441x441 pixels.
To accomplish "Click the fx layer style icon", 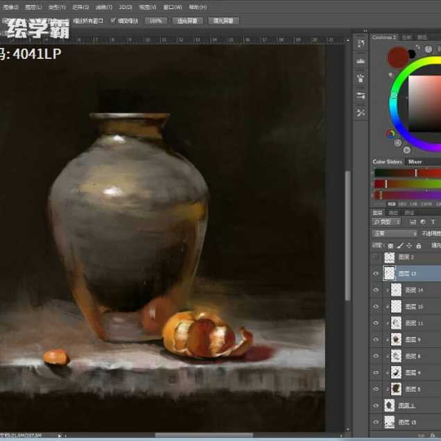I will click(x=433, y=435).
